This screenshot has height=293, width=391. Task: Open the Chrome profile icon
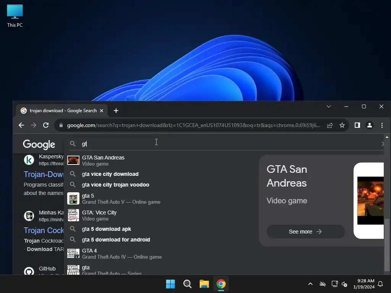coord(370,125)
